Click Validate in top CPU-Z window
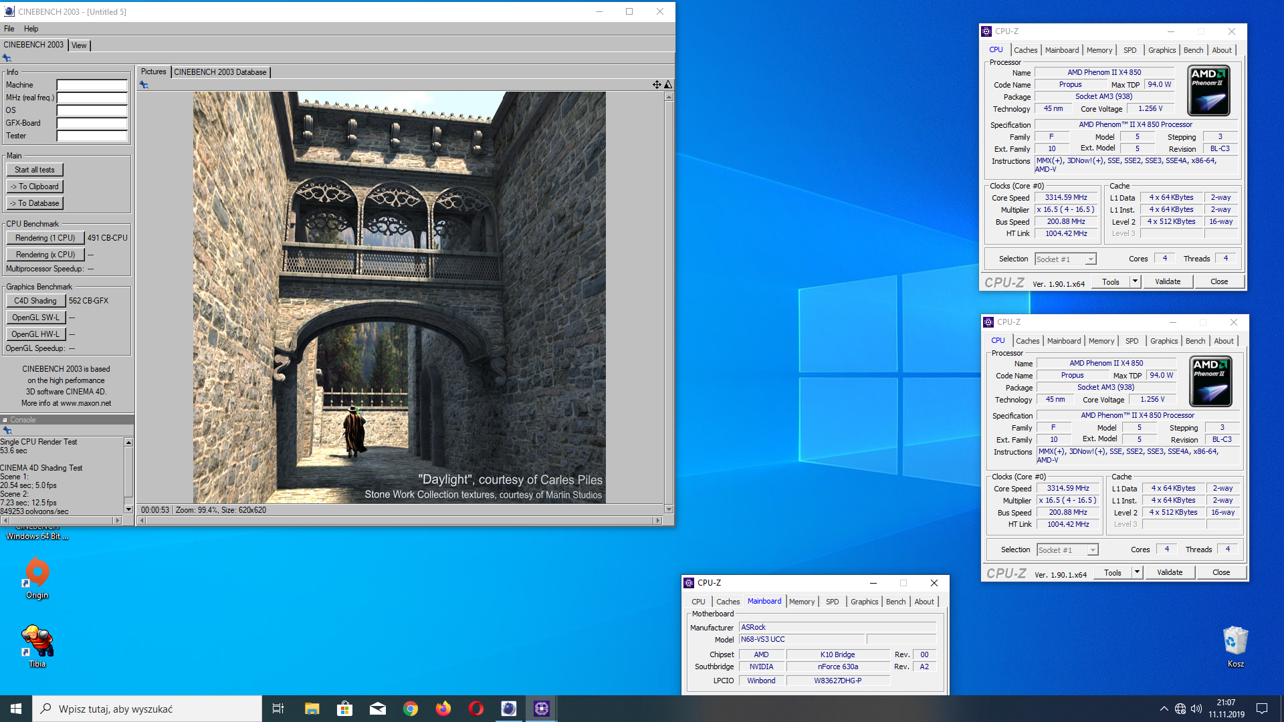 click(1168, 281)
